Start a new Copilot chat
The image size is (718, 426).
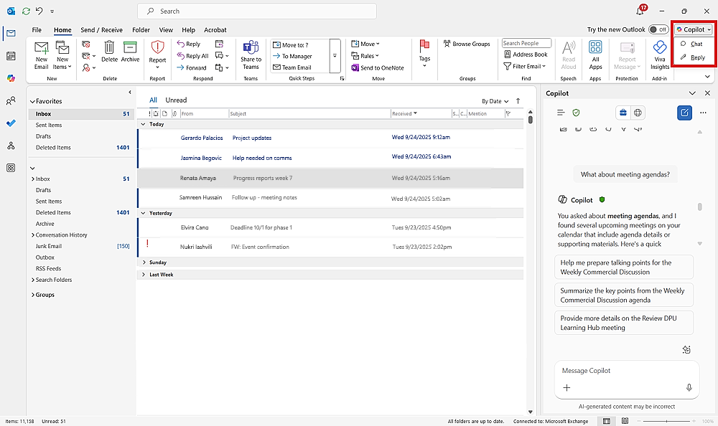click(x=684, y=113)
